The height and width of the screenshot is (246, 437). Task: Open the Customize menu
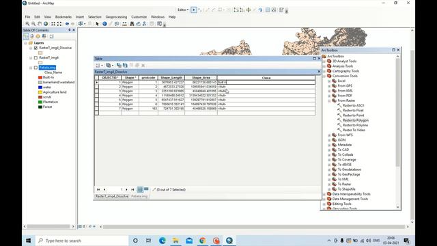pyautogui.click(x=139, y=17)
